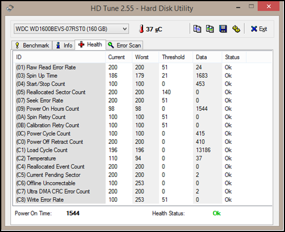285x232 pixels.
Task: Click the thermometer temperature icon
Action: coord(141,29)
